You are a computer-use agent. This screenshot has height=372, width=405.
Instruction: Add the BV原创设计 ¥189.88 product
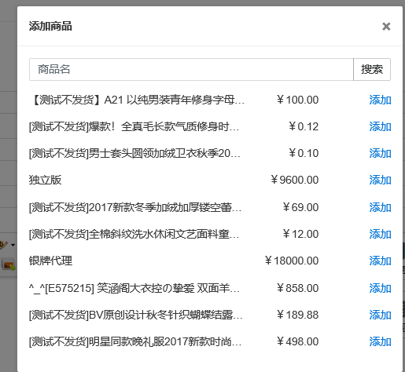click(x=380, y=315)
